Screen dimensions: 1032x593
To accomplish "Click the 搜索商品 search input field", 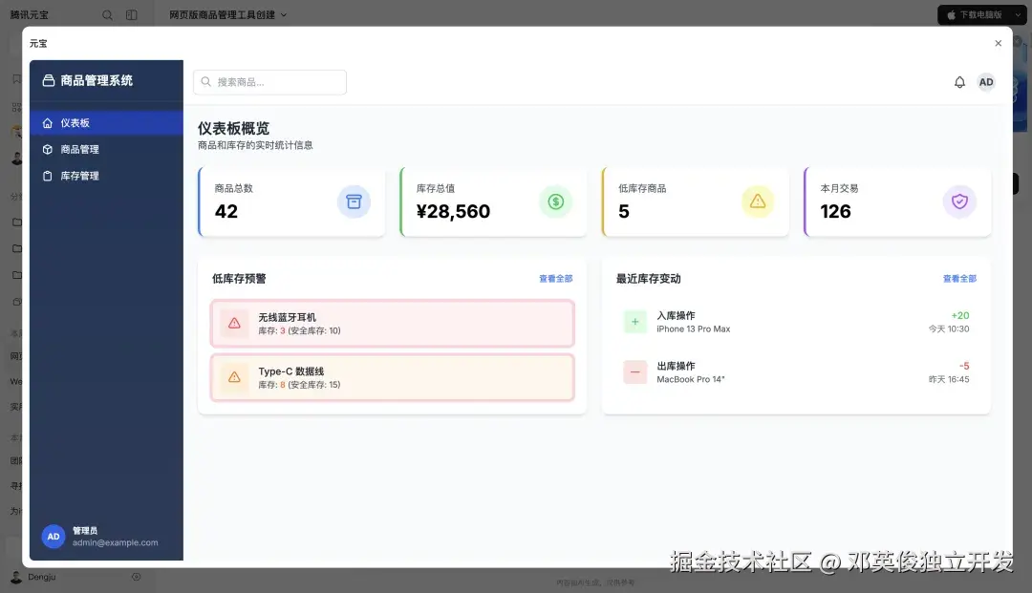I will tap(270, 82).
